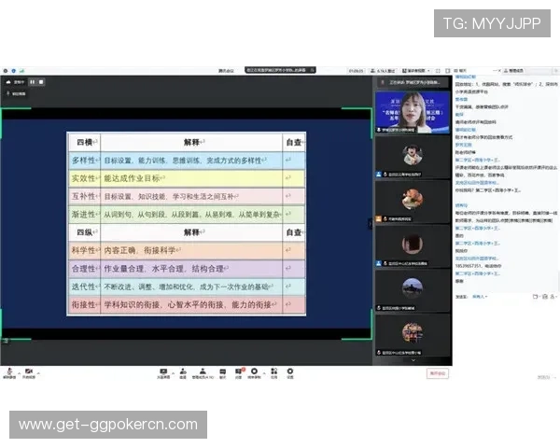Screen dimensions: 560x448
Task: Click the meeting info icon at top-left
Action: point(6,71)
